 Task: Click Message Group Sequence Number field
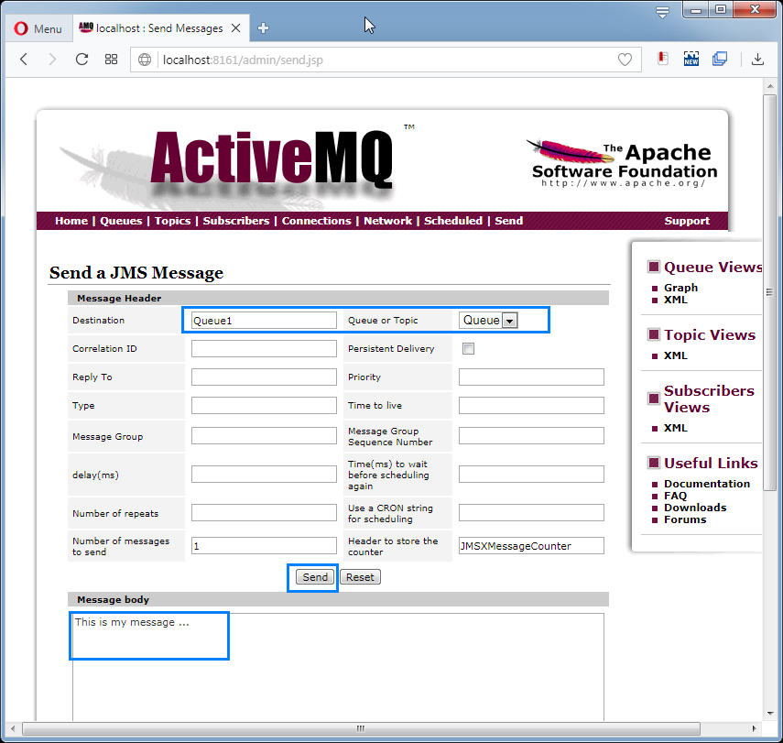pyautogui.click(x=531, y=436)
